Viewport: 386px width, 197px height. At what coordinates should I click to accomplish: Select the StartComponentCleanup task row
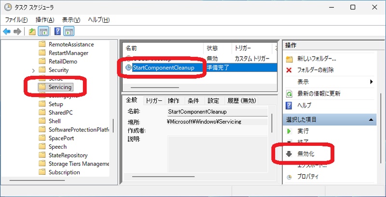pos(201,68)
